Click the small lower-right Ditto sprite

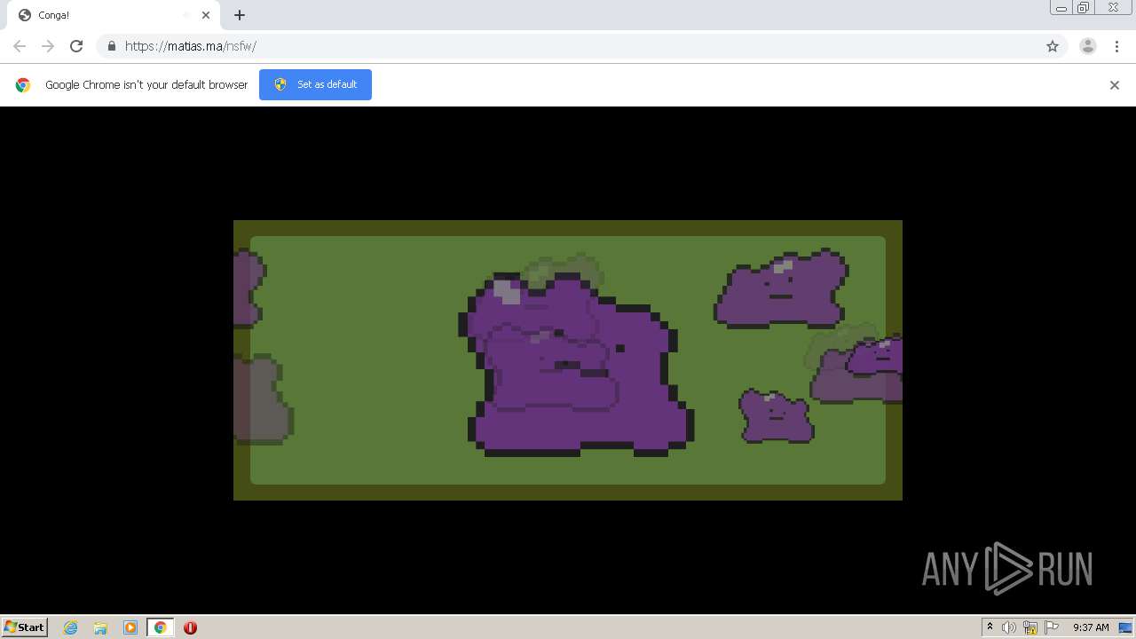pyautogui.click(x=777, y=415)
